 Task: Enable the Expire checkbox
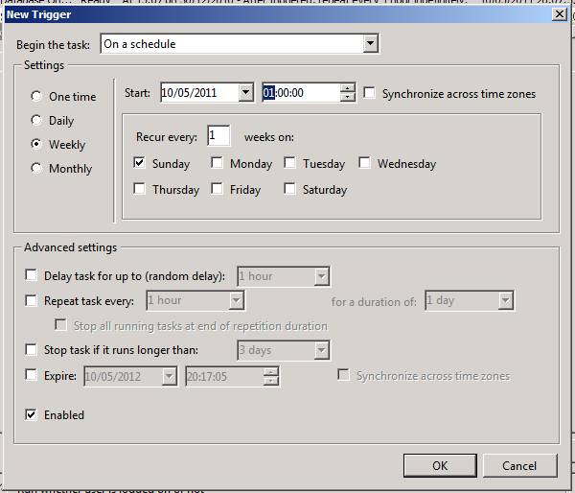(x=33, y=376)
